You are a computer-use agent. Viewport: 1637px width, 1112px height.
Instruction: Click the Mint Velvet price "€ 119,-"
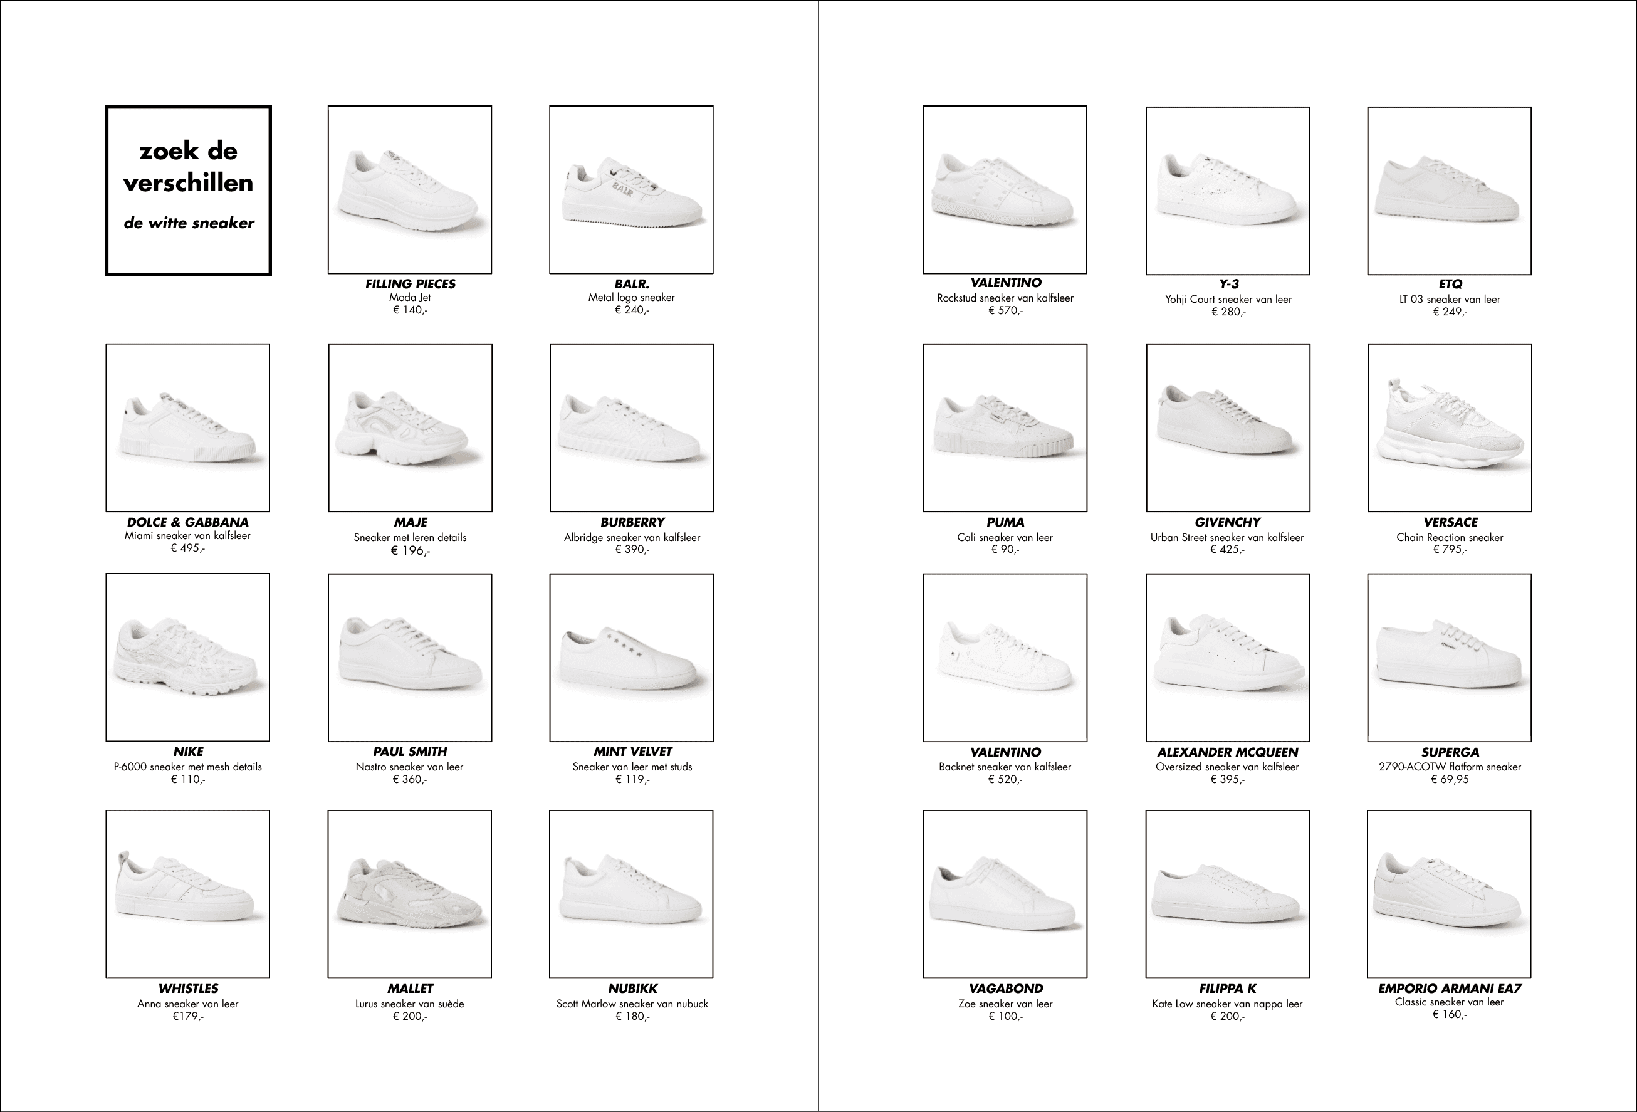point(632,779)
